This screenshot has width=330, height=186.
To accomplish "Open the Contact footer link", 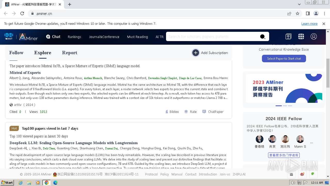I will click(x=191, y=174).
